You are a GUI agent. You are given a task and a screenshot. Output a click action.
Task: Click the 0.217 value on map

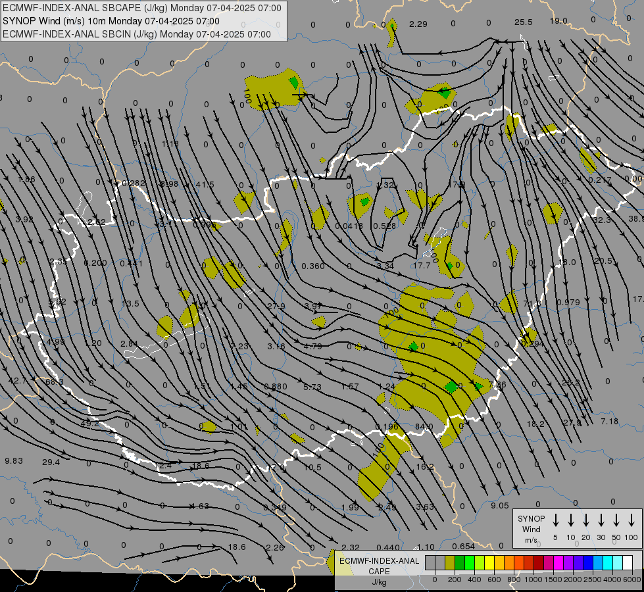click(x=600, y=180)
